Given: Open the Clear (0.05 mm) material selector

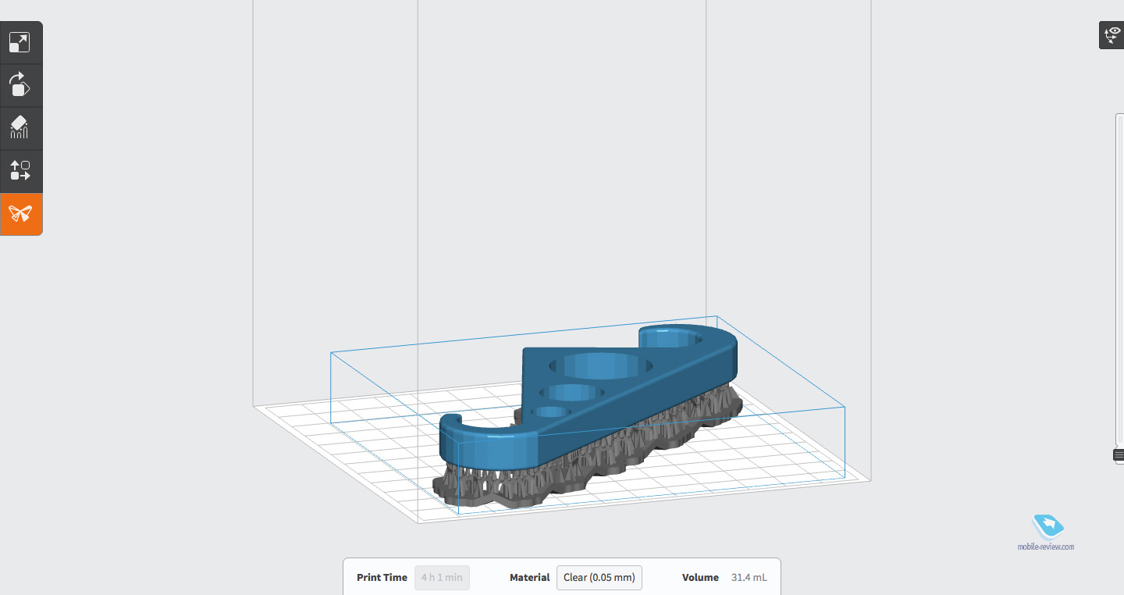Looking at the screenshot, I should [x=599, y=578].
